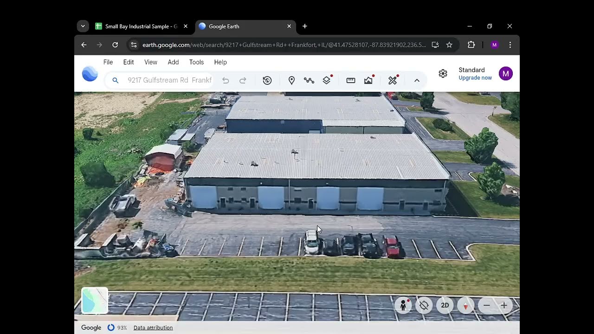Viewport: 594px width, 334px height.
Task: Zoom out with the minus button
Action: click(x=486, y=305)
